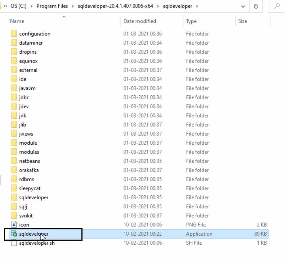Viewport: 285px width, 259px height.
Task: Click the jdk folder icon
Action: coord(14,115)
